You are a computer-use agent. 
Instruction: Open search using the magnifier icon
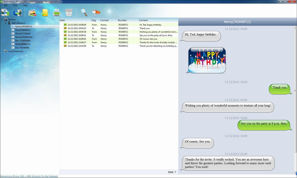pyautogui.click(x=83, y=12)
